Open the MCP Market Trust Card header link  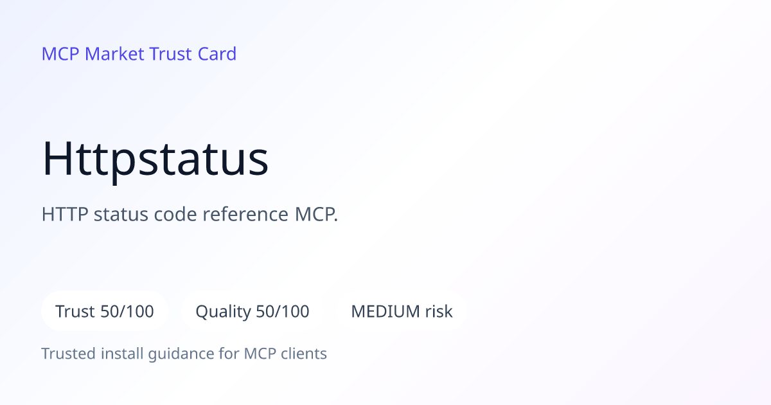(x=139, y=54)
